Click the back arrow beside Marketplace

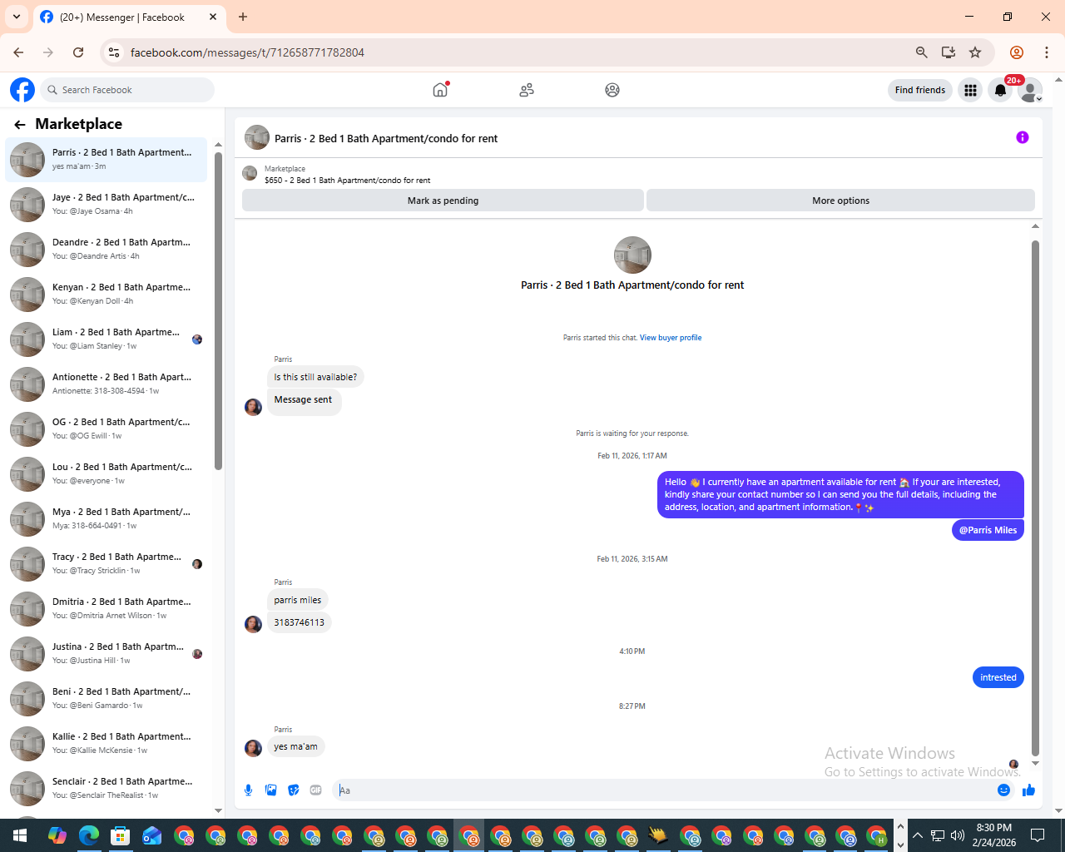[x=20, y=125]
